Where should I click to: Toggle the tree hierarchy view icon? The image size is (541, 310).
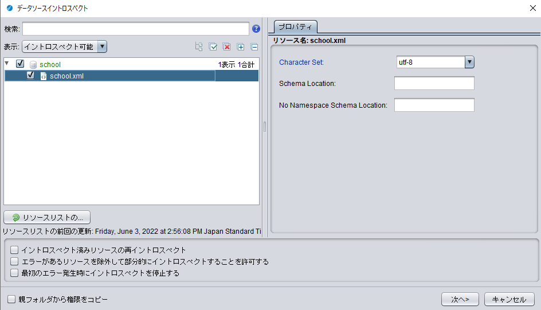click(x=199, y=46)
